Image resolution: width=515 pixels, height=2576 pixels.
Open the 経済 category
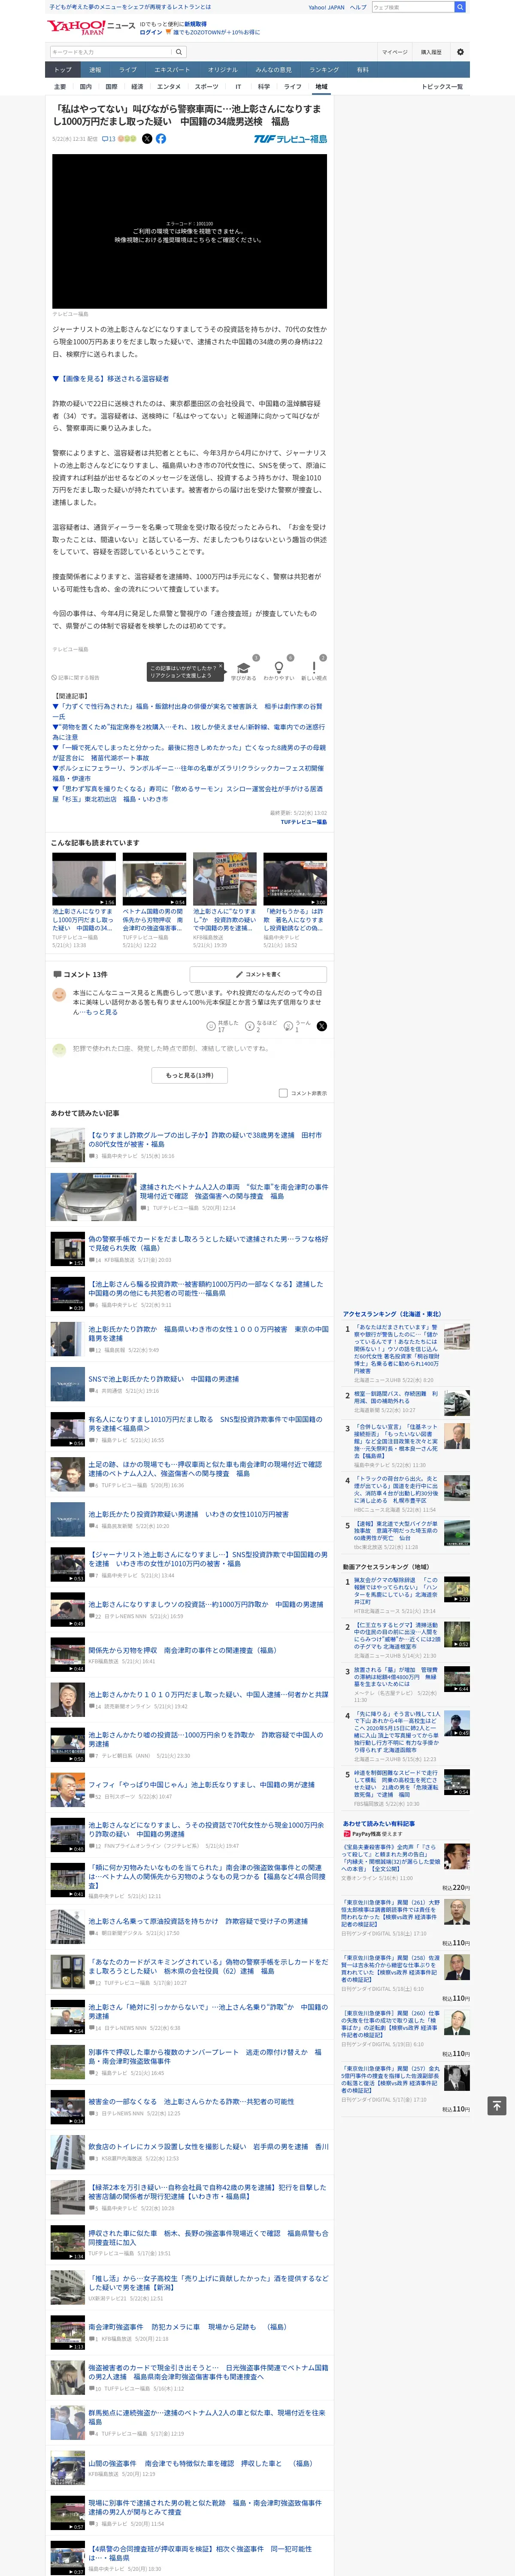[x=137, y=87]
